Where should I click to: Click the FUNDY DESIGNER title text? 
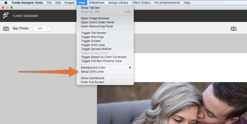tap(25, 16)
